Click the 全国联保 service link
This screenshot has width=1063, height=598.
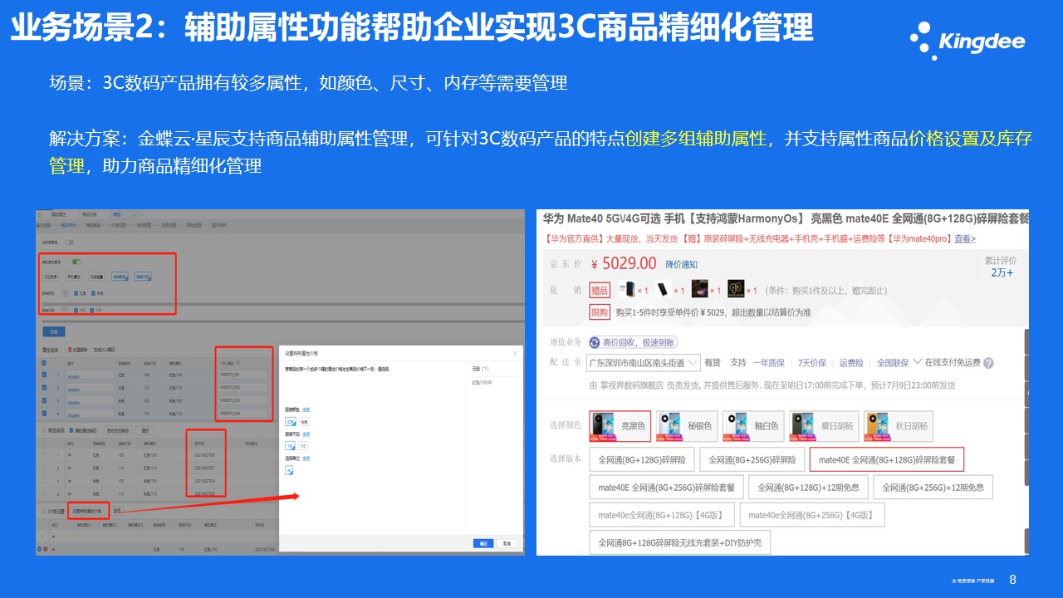893,363
